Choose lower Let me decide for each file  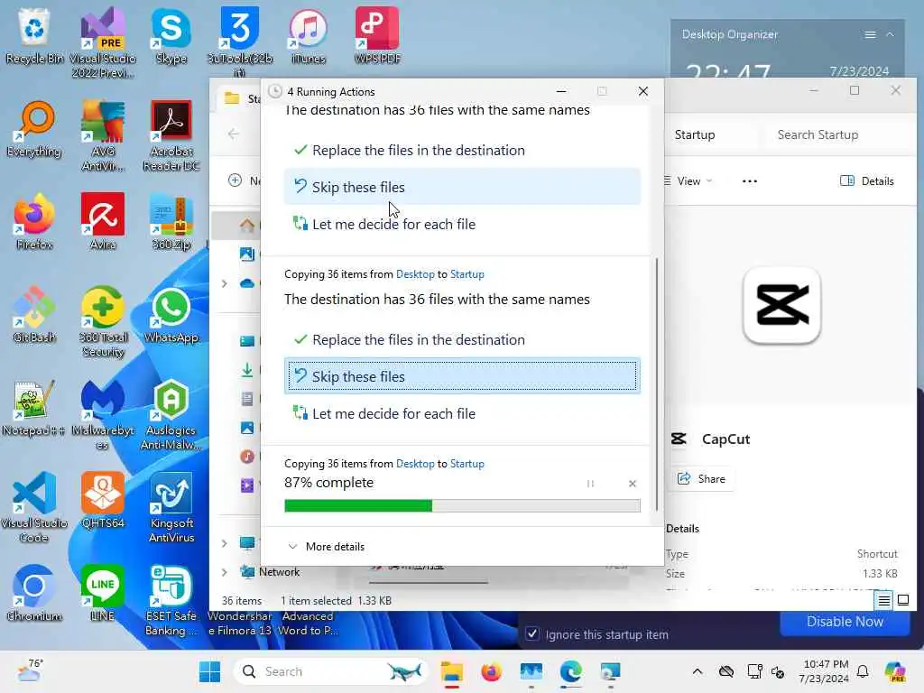point(462,413)
